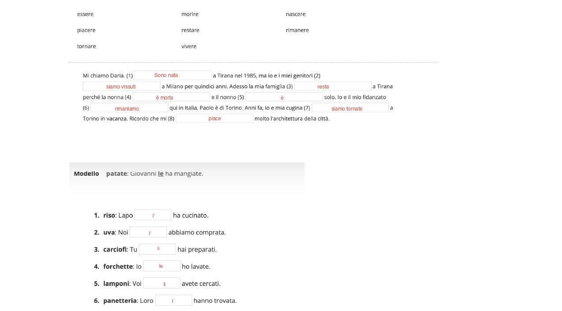The image size is (562, 311).
Task: Select the 'siamo vissuti' answer field
Action: [121, 86]
